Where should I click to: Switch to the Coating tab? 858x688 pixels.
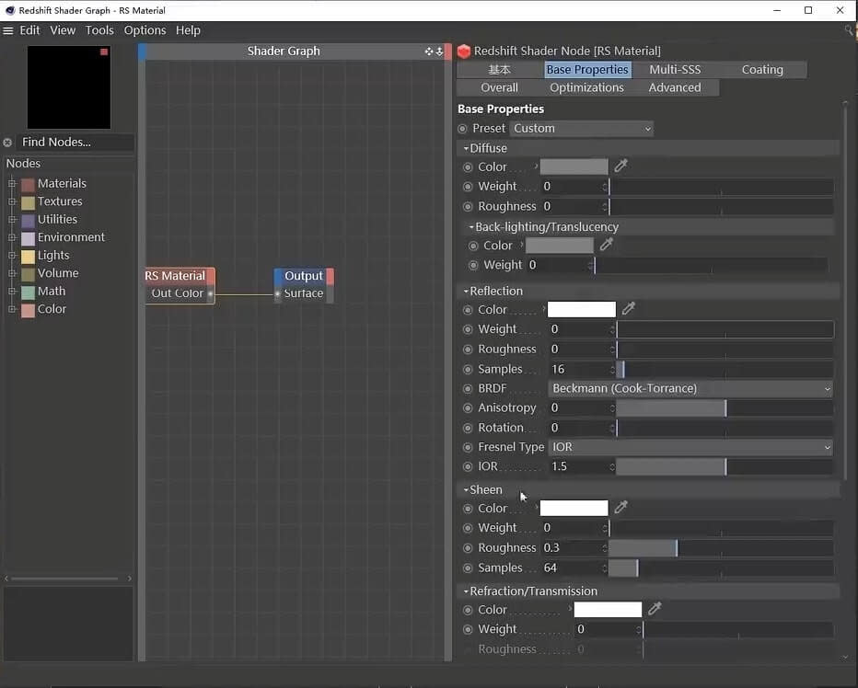pos(762,70)
